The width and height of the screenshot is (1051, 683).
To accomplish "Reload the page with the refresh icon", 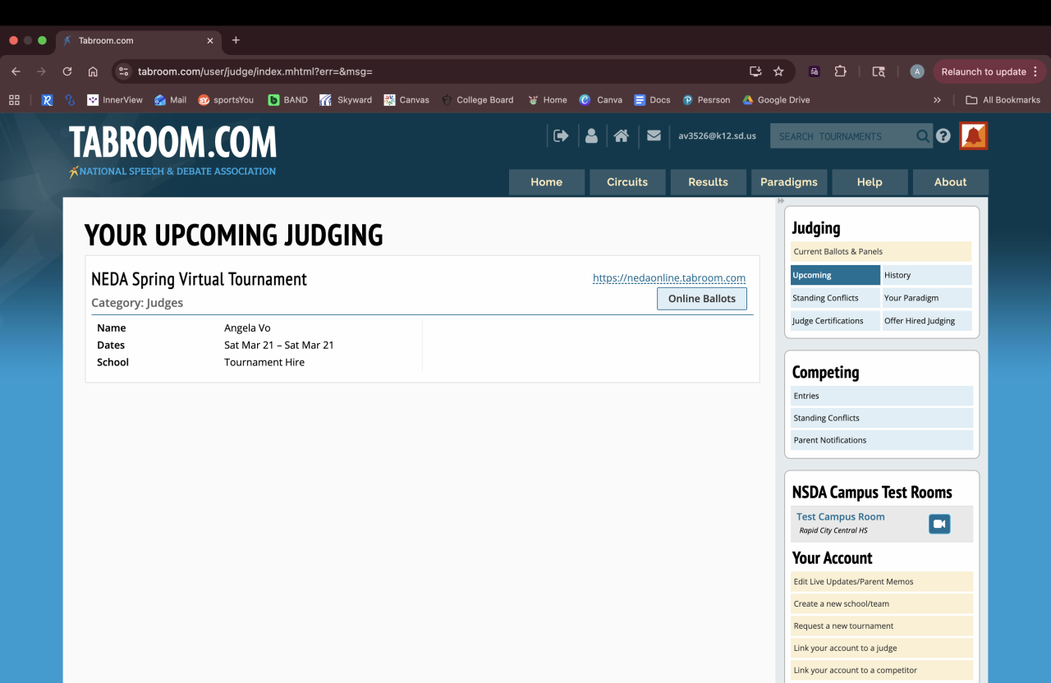I will coord(67,71).
